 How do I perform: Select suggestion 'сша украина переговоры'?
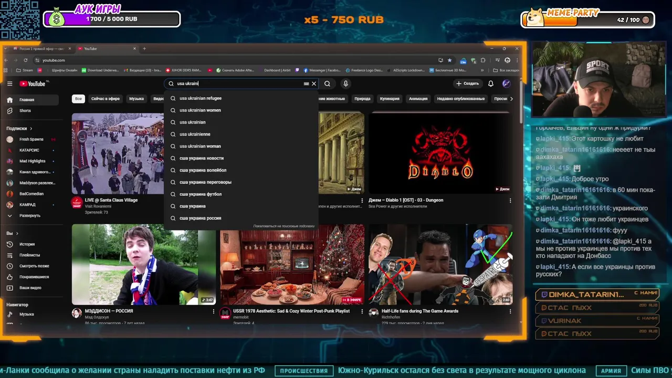(x=241, y=182)
